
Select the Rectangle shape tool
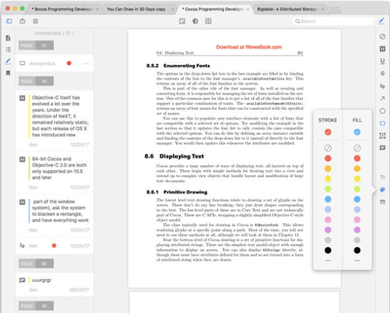tap(383, 123)
